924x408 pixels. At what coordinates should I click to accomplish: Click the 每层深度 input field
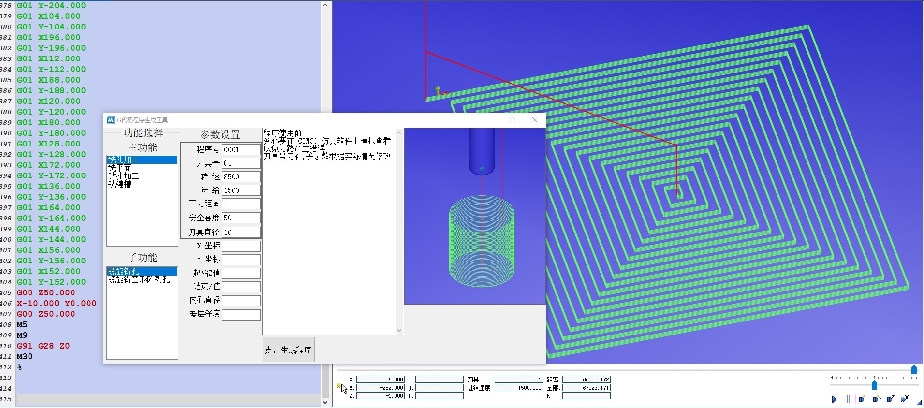coord(241,315)
